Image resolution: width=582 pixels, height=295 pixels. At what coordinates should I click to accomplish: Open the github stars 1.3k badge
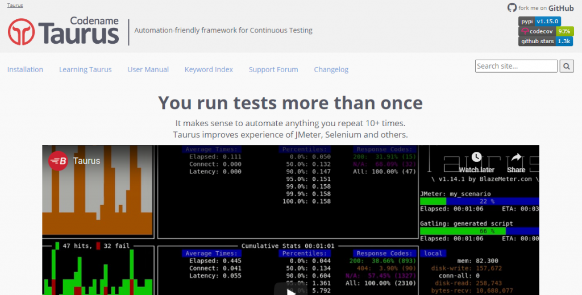click(546, 41)
